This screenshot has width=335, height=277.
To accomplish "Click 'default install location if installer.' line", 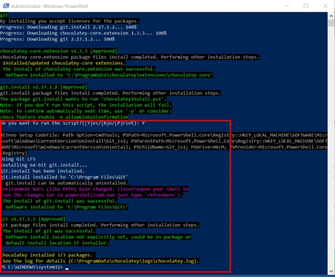I will pos(57,243).
